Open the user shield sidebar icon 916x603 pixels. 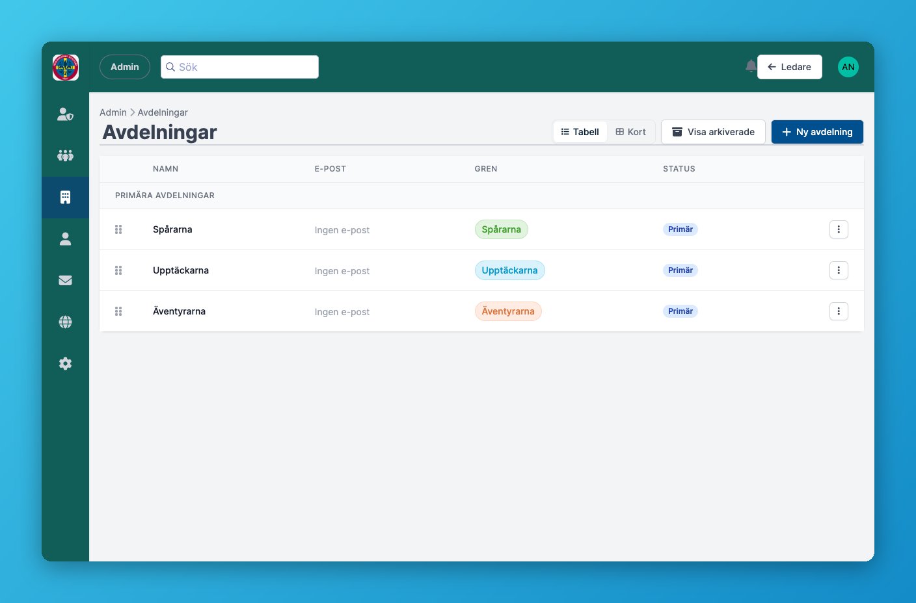pyautogui.click(x=65, y=114)
